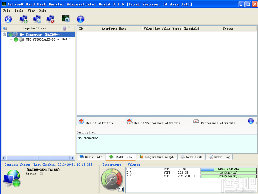The image size is (258, 194).
Task: Click the blue Help question mark icon
Action: (x=81, y=19)
